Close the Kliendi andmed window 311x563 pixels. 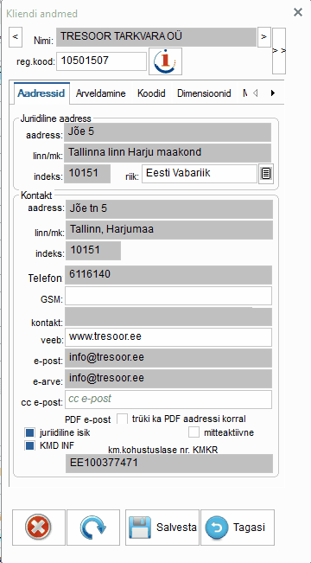coord(298,13)
